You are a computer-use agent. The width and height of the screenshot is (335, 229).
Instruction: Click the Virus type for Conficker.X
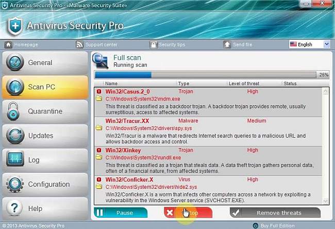[x=184, y=179]
